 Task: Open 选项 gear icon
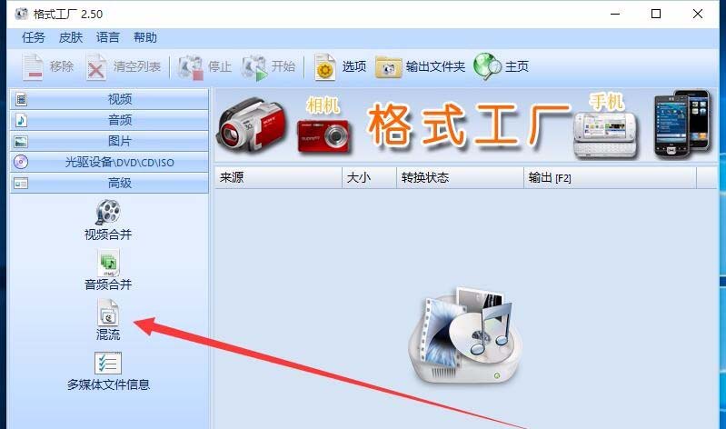point(325,67)
